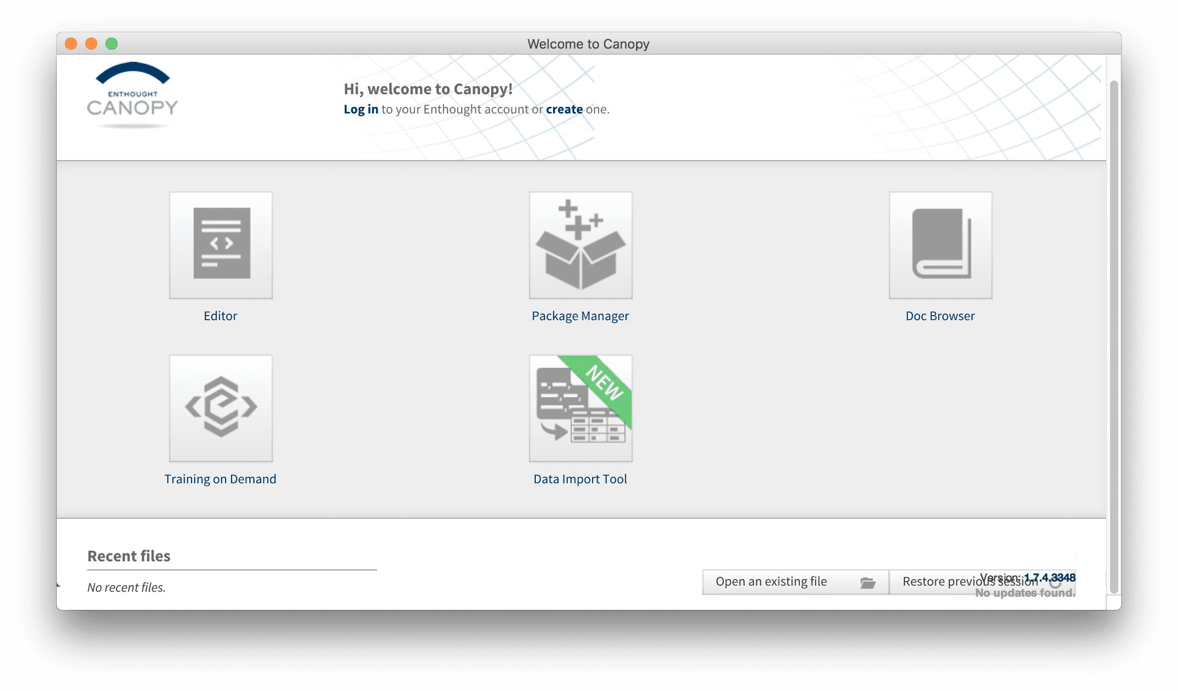Launch the Package Manager box icon
Image resolution: width=1178 pixels, height=691 pixels.
[x=580, y=245]
